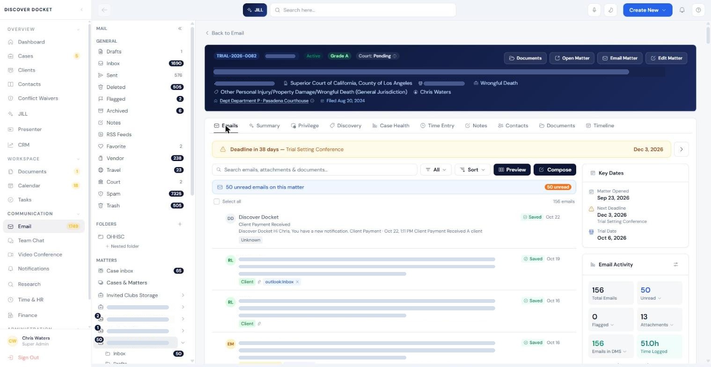711x367 pixels.
Task: Switch to the Privilege tab
Action: [x=305, y=126]
